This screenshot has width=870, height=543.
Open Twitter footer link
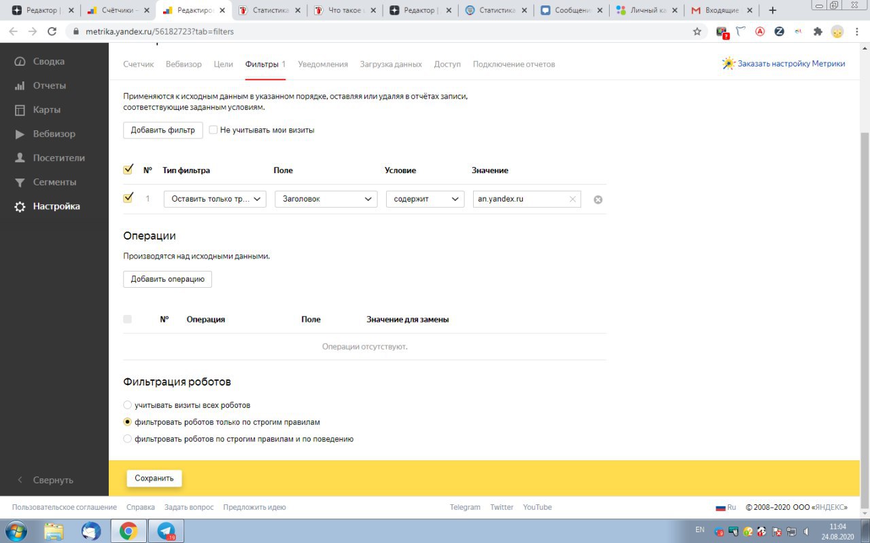click(x=502, y=507)
